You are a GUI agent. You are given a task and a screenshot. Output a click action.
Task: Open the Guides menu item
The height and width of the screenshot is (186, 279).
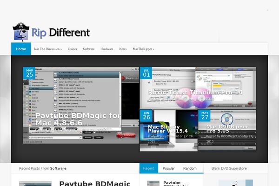(x=73, y=49)
